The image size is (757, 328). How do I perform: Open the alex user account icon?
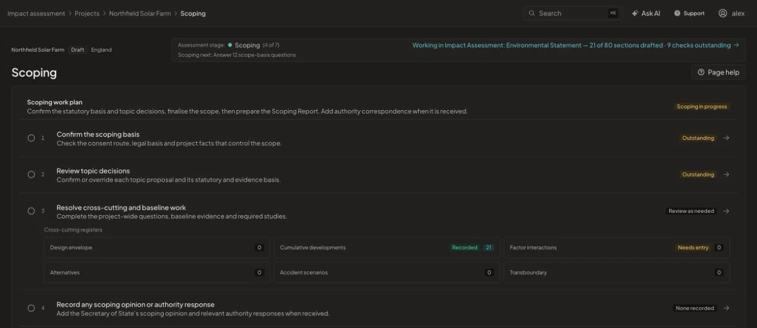pyautogui.click(x=723, y=13)
